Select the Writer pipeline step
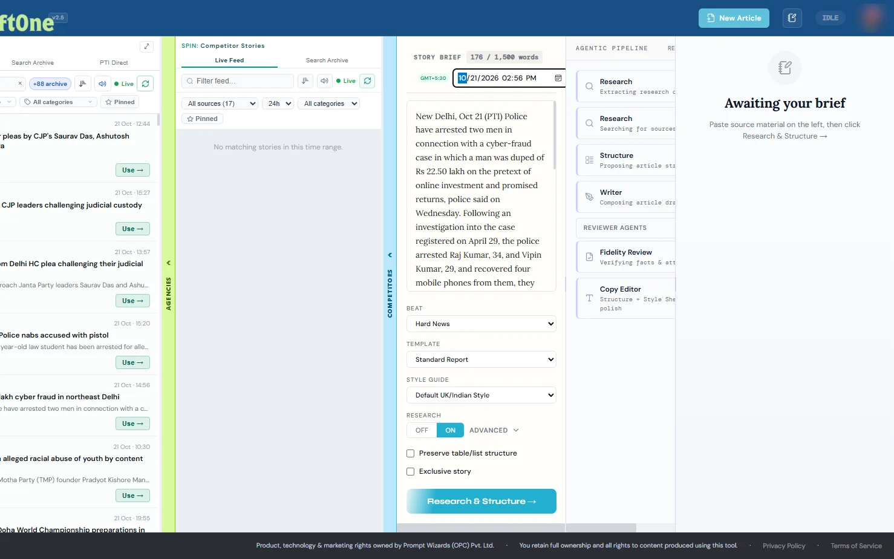 pos(625,197)
